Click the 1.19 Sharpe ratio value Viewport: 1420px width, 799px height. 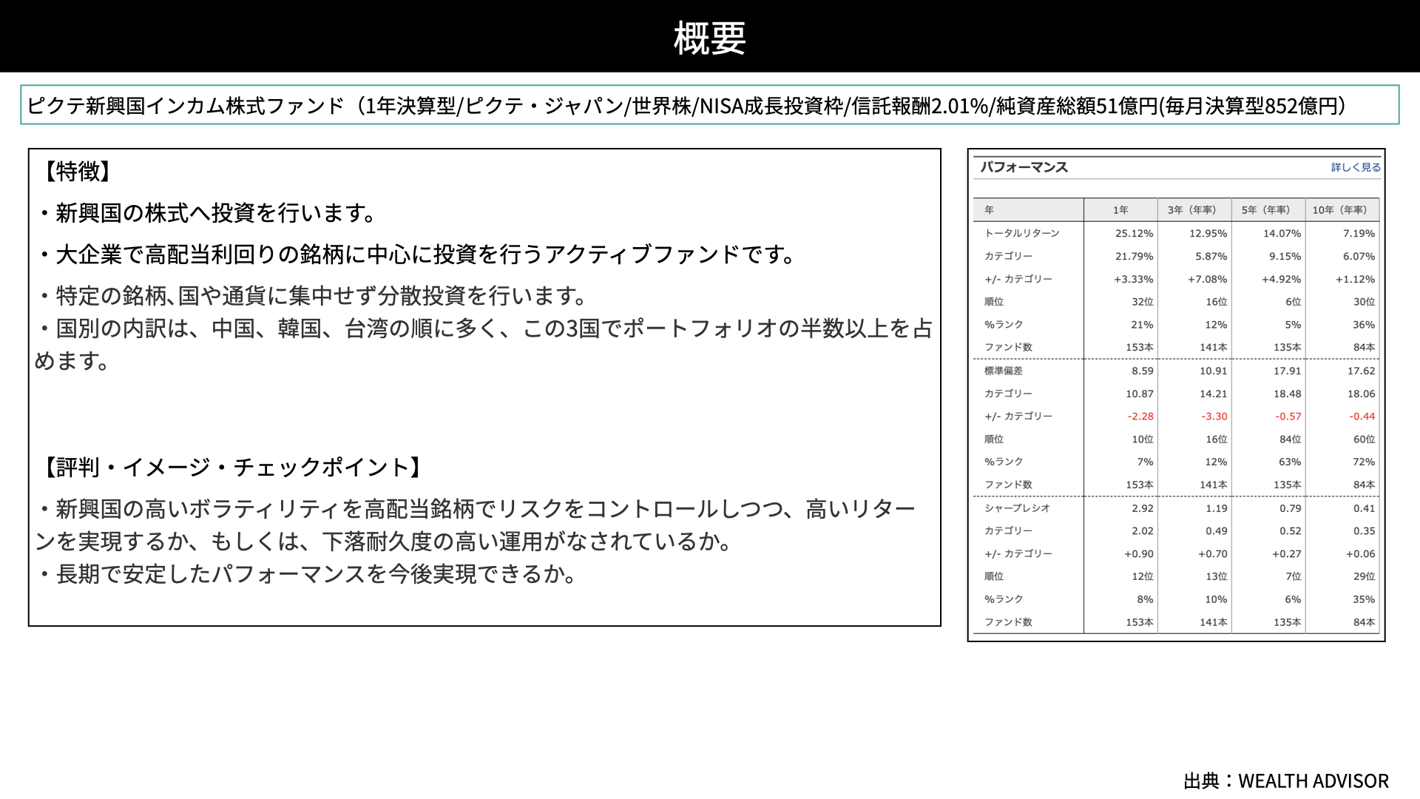point(1217,508)
